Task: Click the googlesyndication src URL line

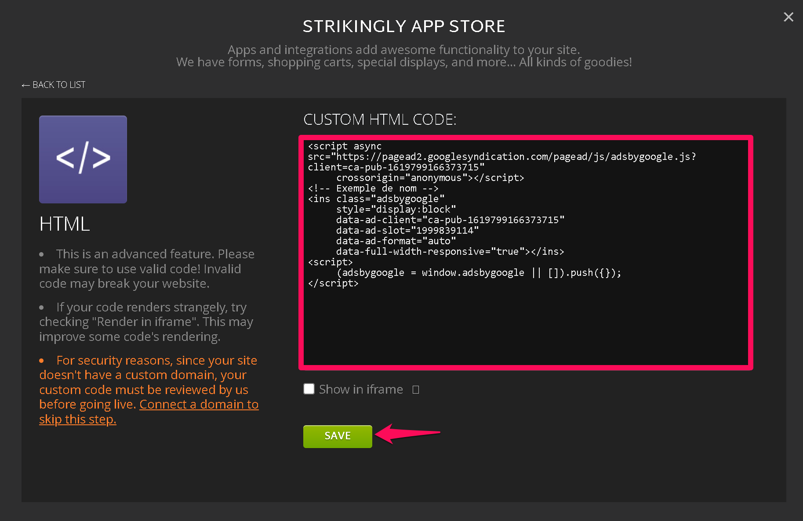Action: click(x=502, y=156)
